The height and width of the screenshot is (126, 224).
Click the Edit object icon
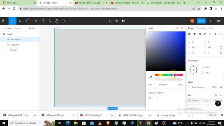coord(110,21)
